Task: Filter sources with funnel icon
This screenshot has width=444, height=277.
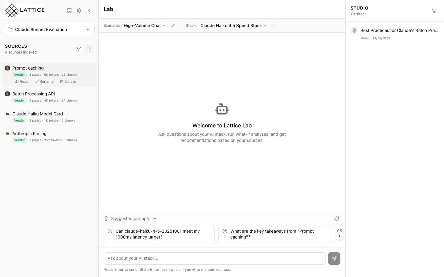Action: click(x=79, y=49)
